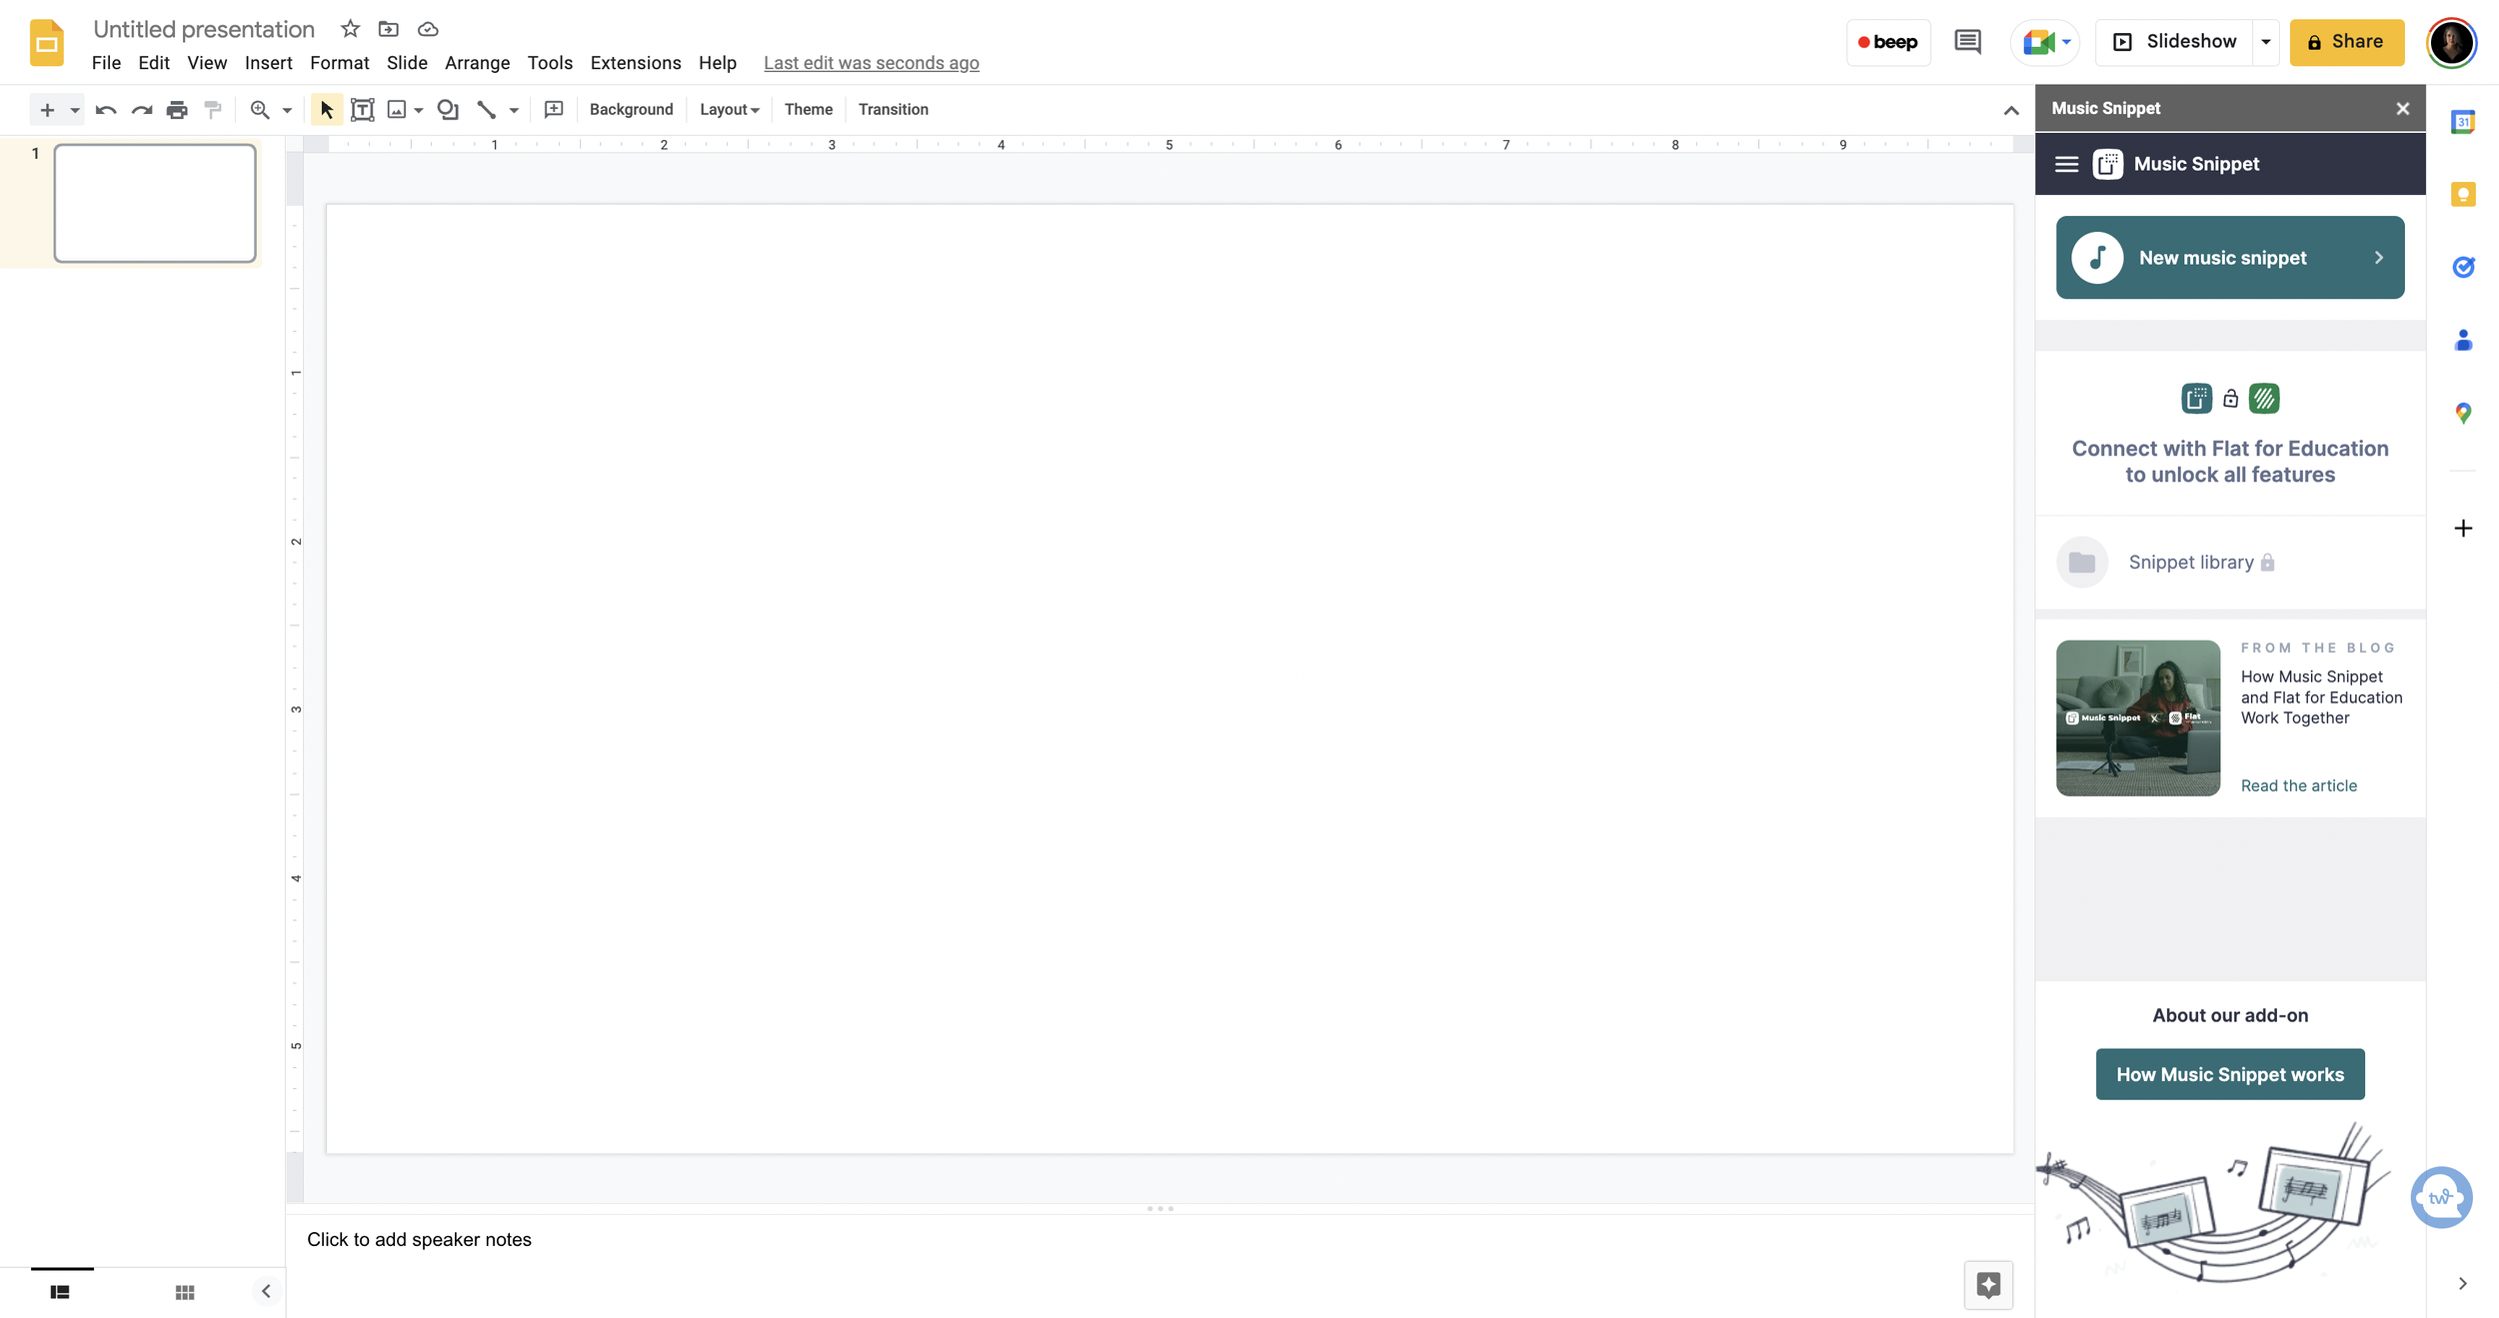Add a comment from the toolbar
The image size is (2499, 1318).
coord(554,110)
